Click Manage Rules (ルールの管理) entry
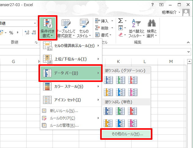 coord(71,125)
